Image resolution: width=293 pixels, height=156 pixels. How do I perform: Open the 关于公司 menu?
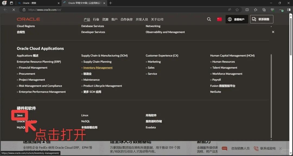point(157,19)
